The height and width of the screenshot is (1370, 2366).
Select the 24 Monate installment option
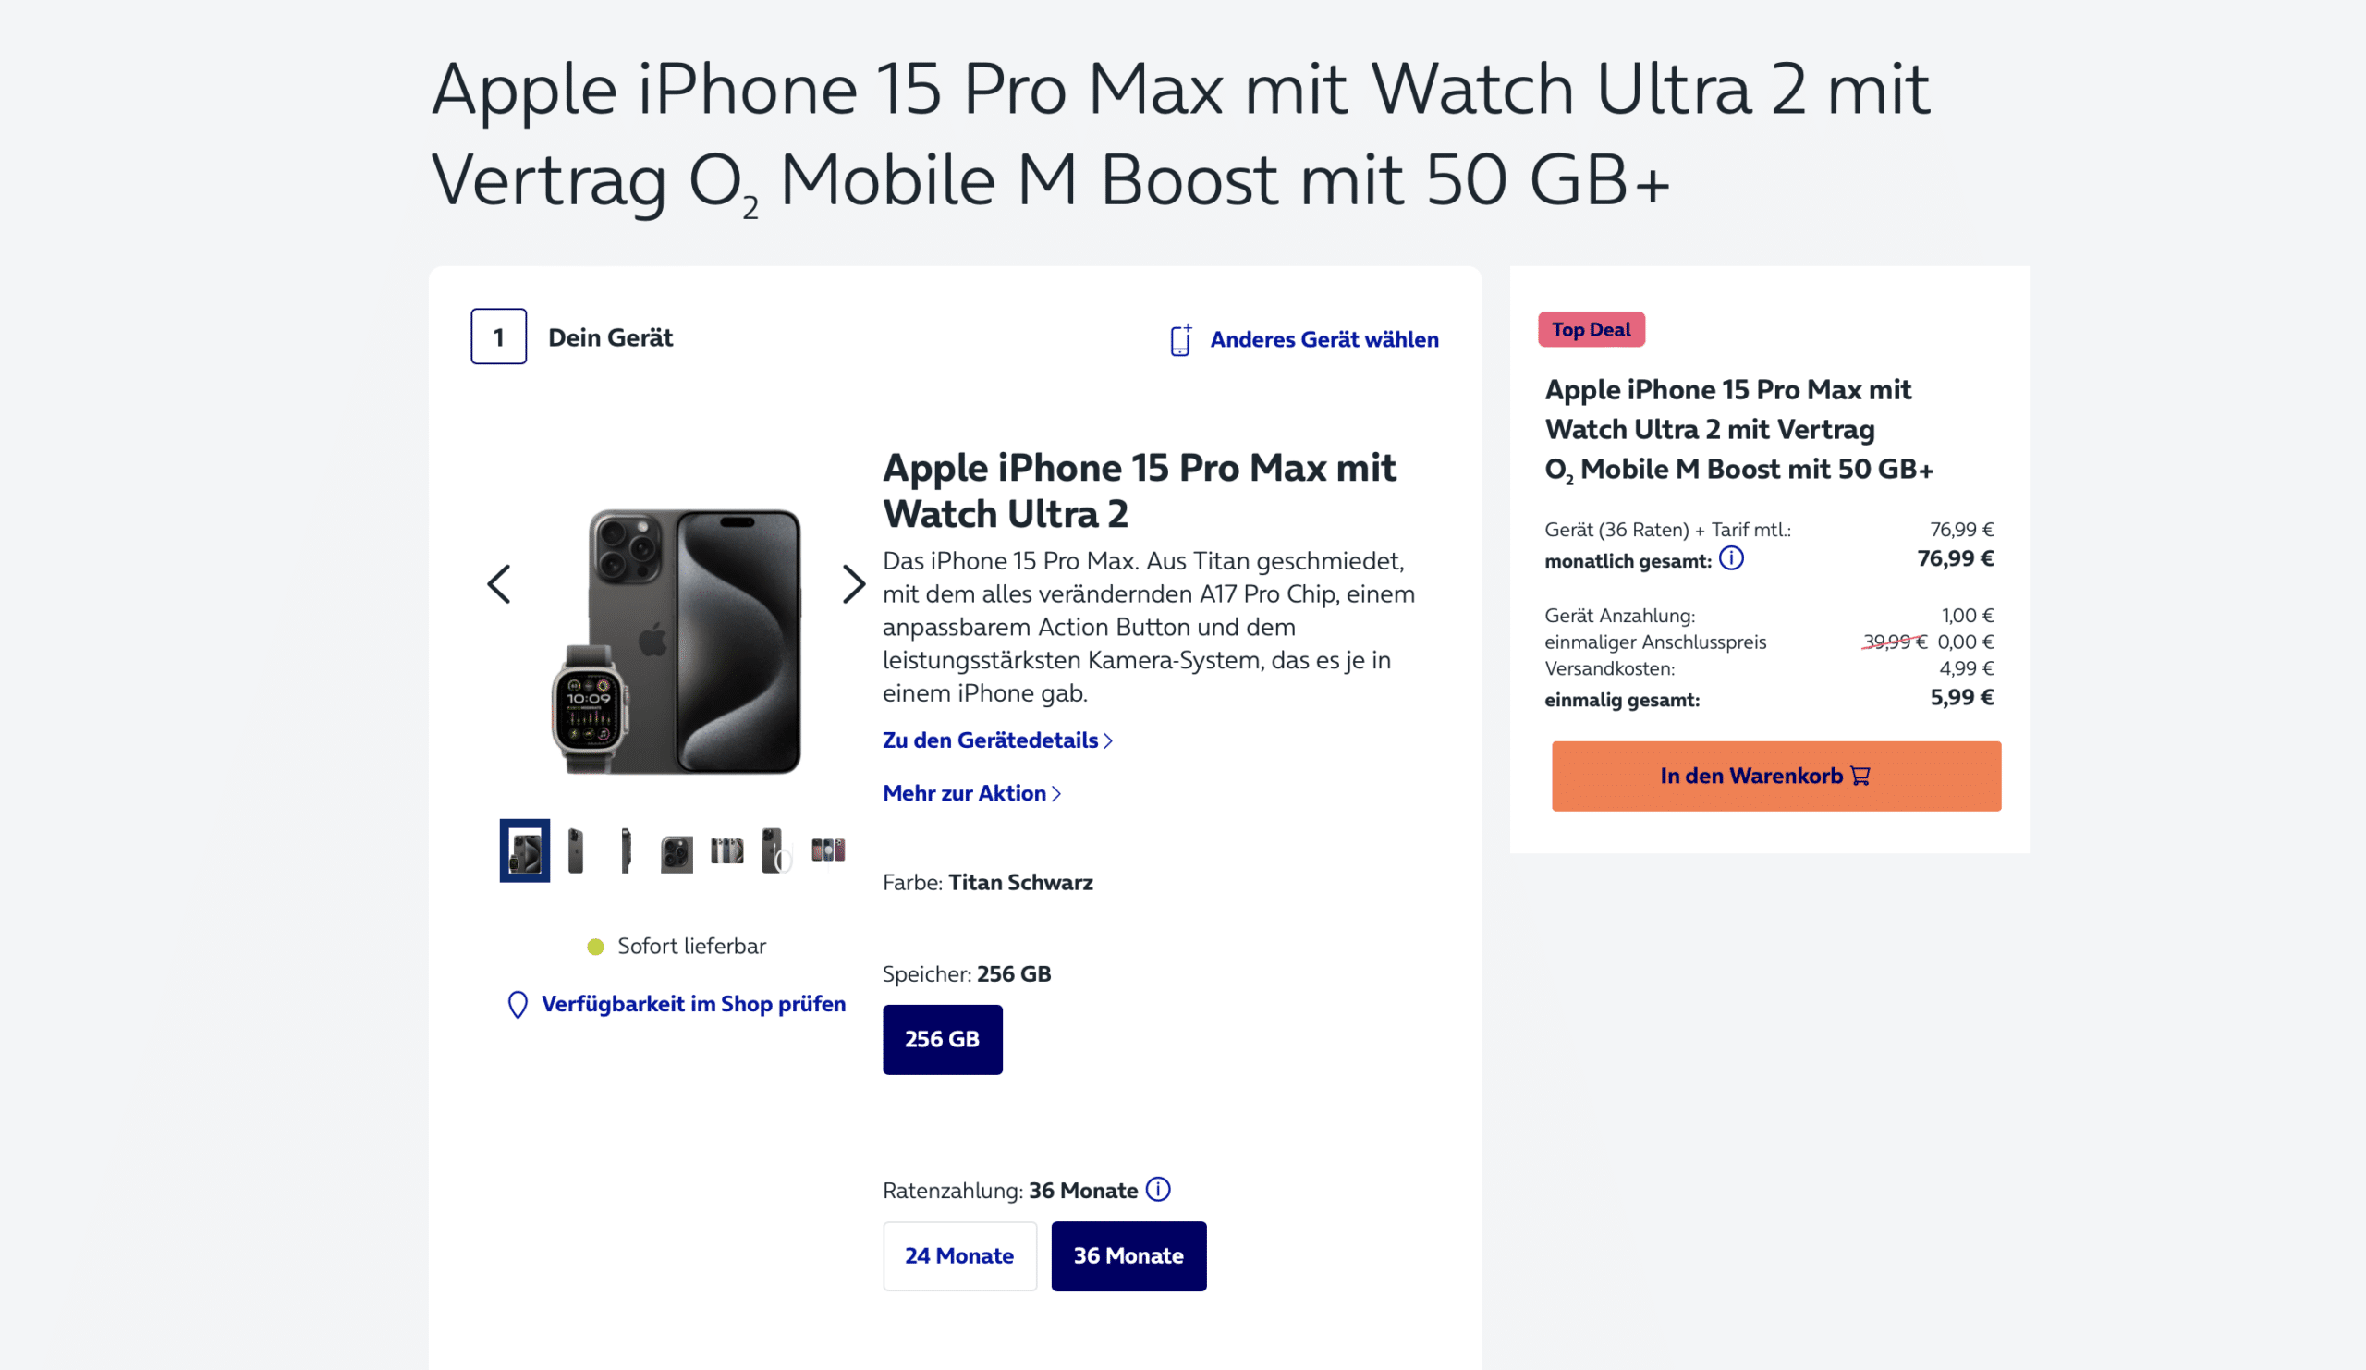959,1255
